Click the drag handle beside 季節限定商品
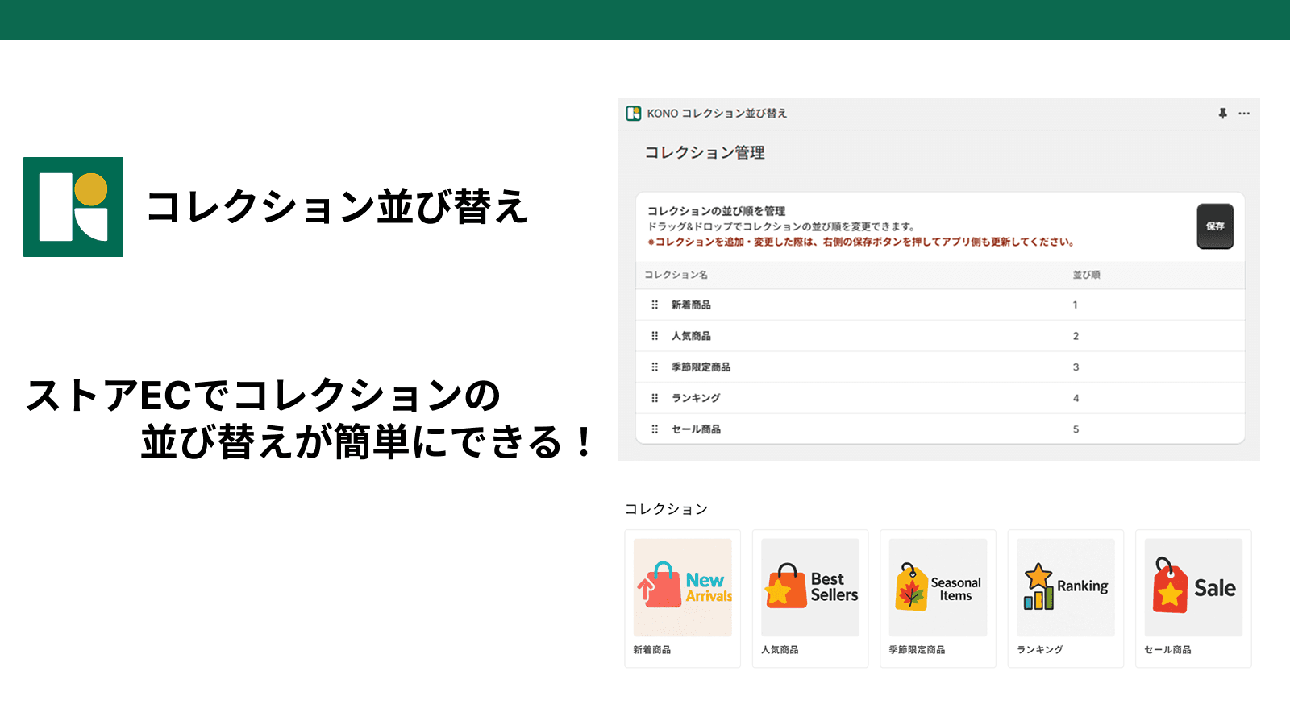Image resolution: width=1290 pixels, height=725 pixels. point(655,367)
